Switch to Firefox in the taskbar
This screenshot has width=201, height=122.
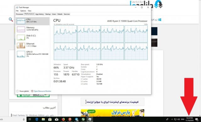[63, 119]
